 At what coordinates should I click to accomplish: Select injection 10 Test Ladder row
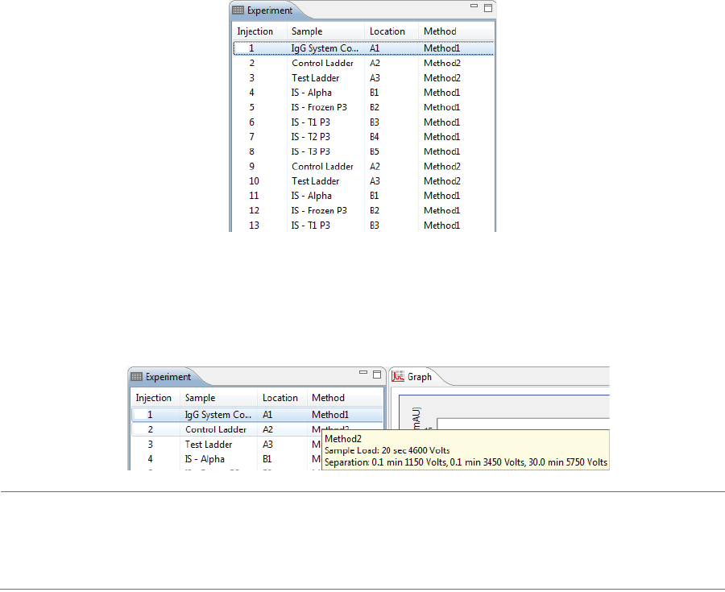pos(363,181)
